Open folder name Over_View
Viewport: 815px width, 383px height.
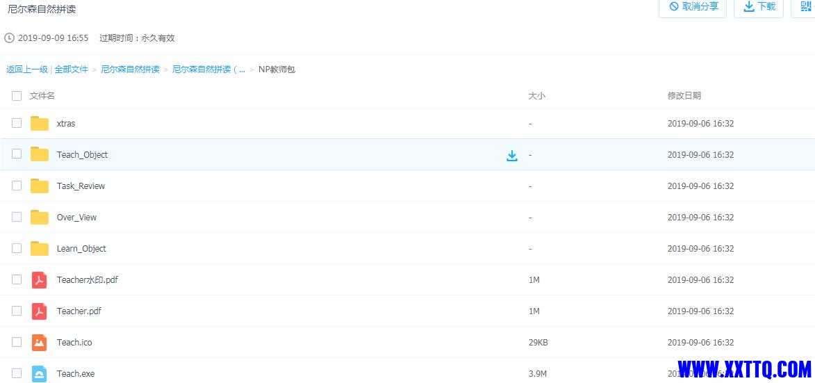[76, 218]
